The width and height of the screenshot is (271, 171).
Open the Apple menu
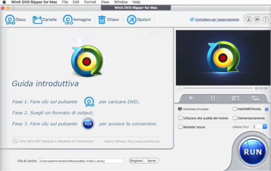(x=4, y=2)
